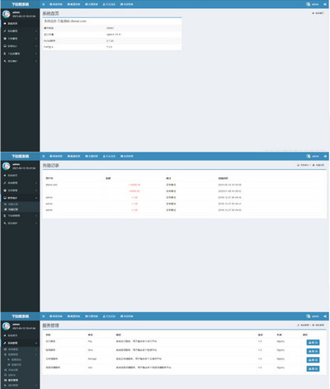Toggle sidebar hamburger icon on 服务管理 page header
Viewport: 330px width, 389px height.
[x=44, y=316]
